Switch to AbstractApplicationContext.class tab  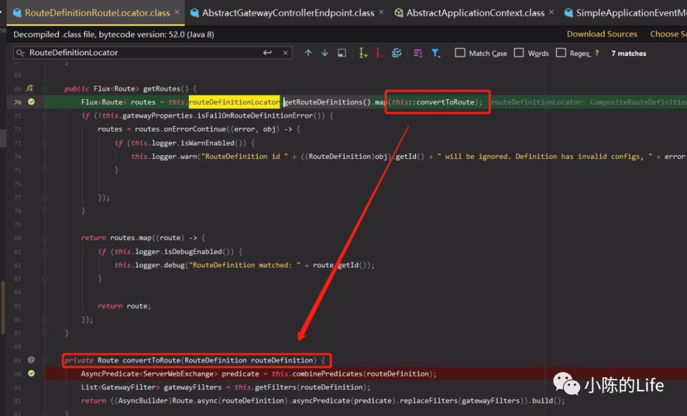[x=475, y=13]
